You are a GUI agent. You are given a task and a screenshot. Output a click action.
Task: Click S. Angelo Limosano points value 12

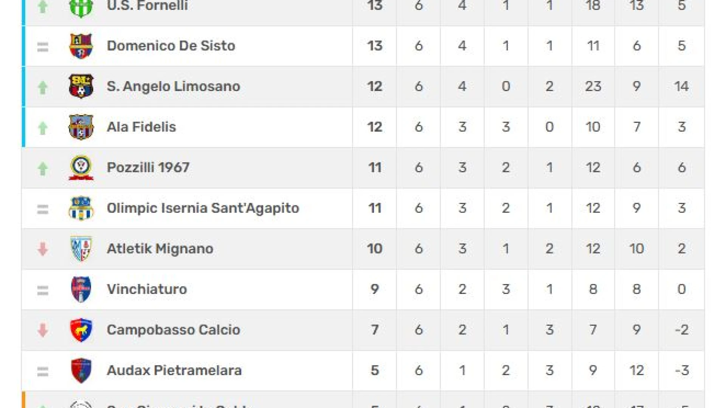(x=374, y=87)
